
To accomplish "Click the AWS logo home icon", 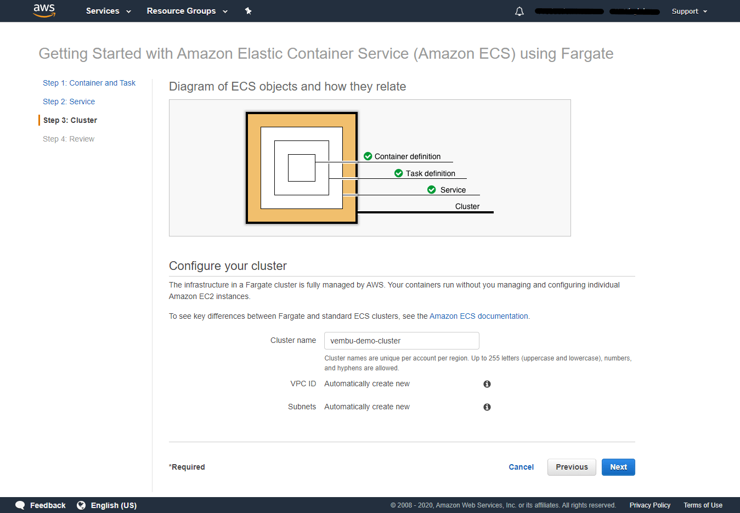I will pos(44,10).
